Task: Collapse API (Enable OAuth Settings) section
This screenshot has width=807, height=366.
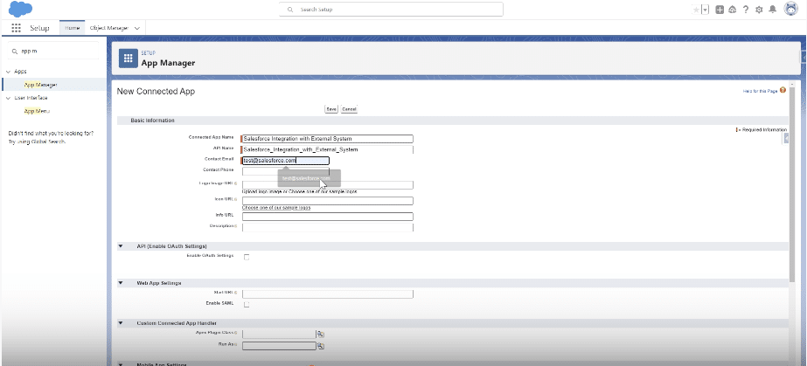Action: [x=121, y=246]
